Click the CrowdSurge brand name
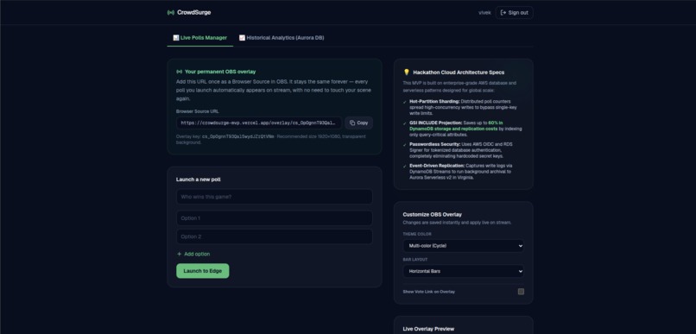 click(x=194, y=12)
